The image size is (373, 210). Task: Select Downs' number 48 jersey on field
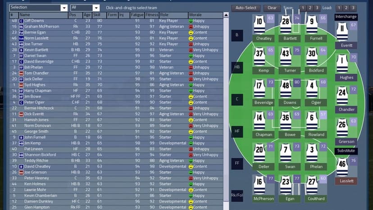point(286,89)
